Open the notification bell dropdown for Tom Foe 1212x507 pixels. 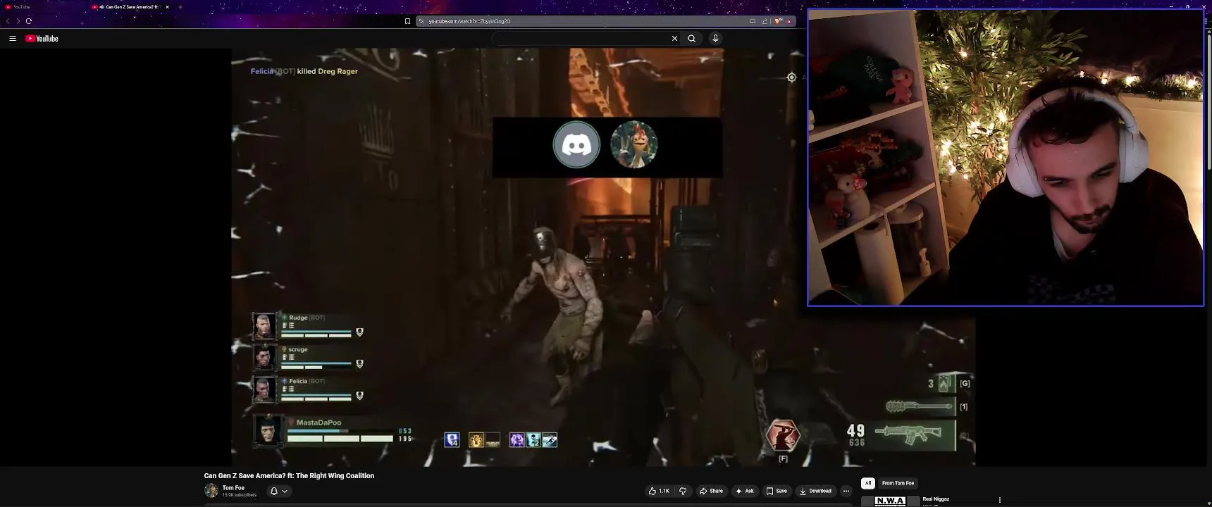click(279, 492)
